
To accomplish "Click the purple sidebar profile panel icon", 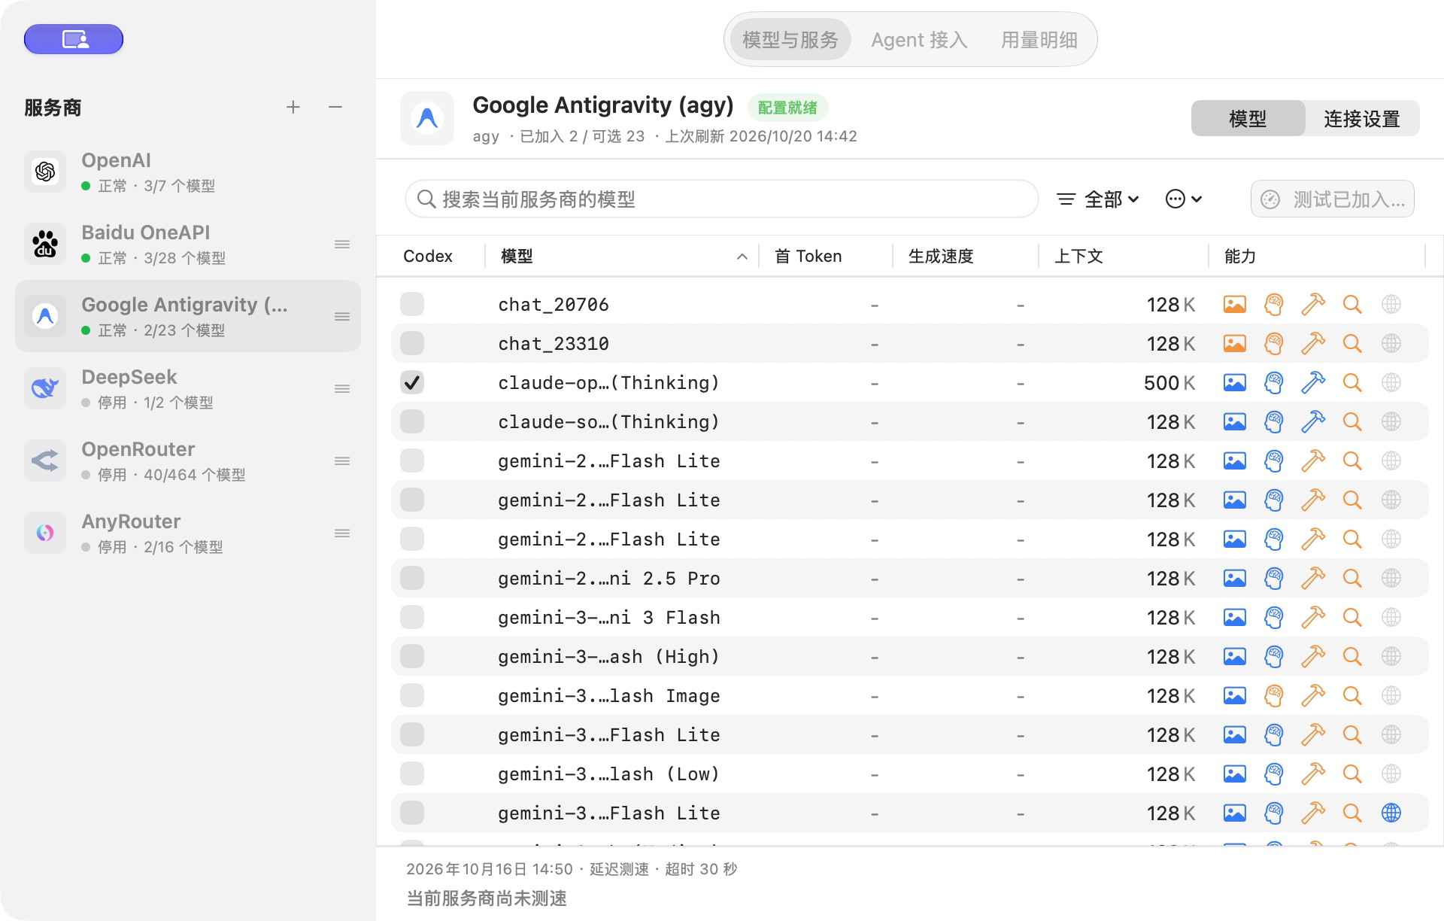I will pyautogui.click(x=74, y=39).
